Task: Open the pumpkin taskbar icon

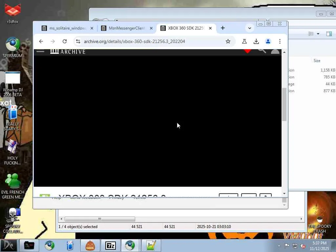Action: (x=90, y=245)
